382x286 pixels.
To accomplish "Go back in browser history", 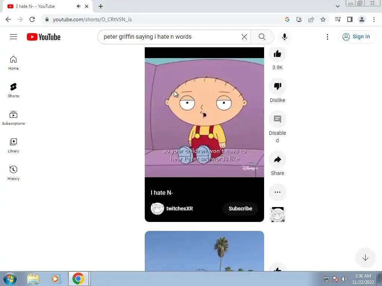I will click(8, 19).
